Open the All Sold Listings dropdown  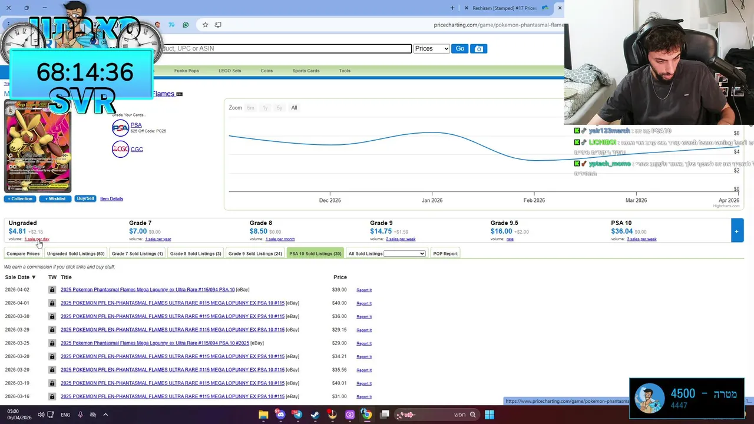(404, 254)
